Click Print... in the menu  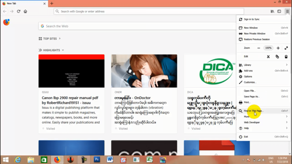click(x=263, y=102)
